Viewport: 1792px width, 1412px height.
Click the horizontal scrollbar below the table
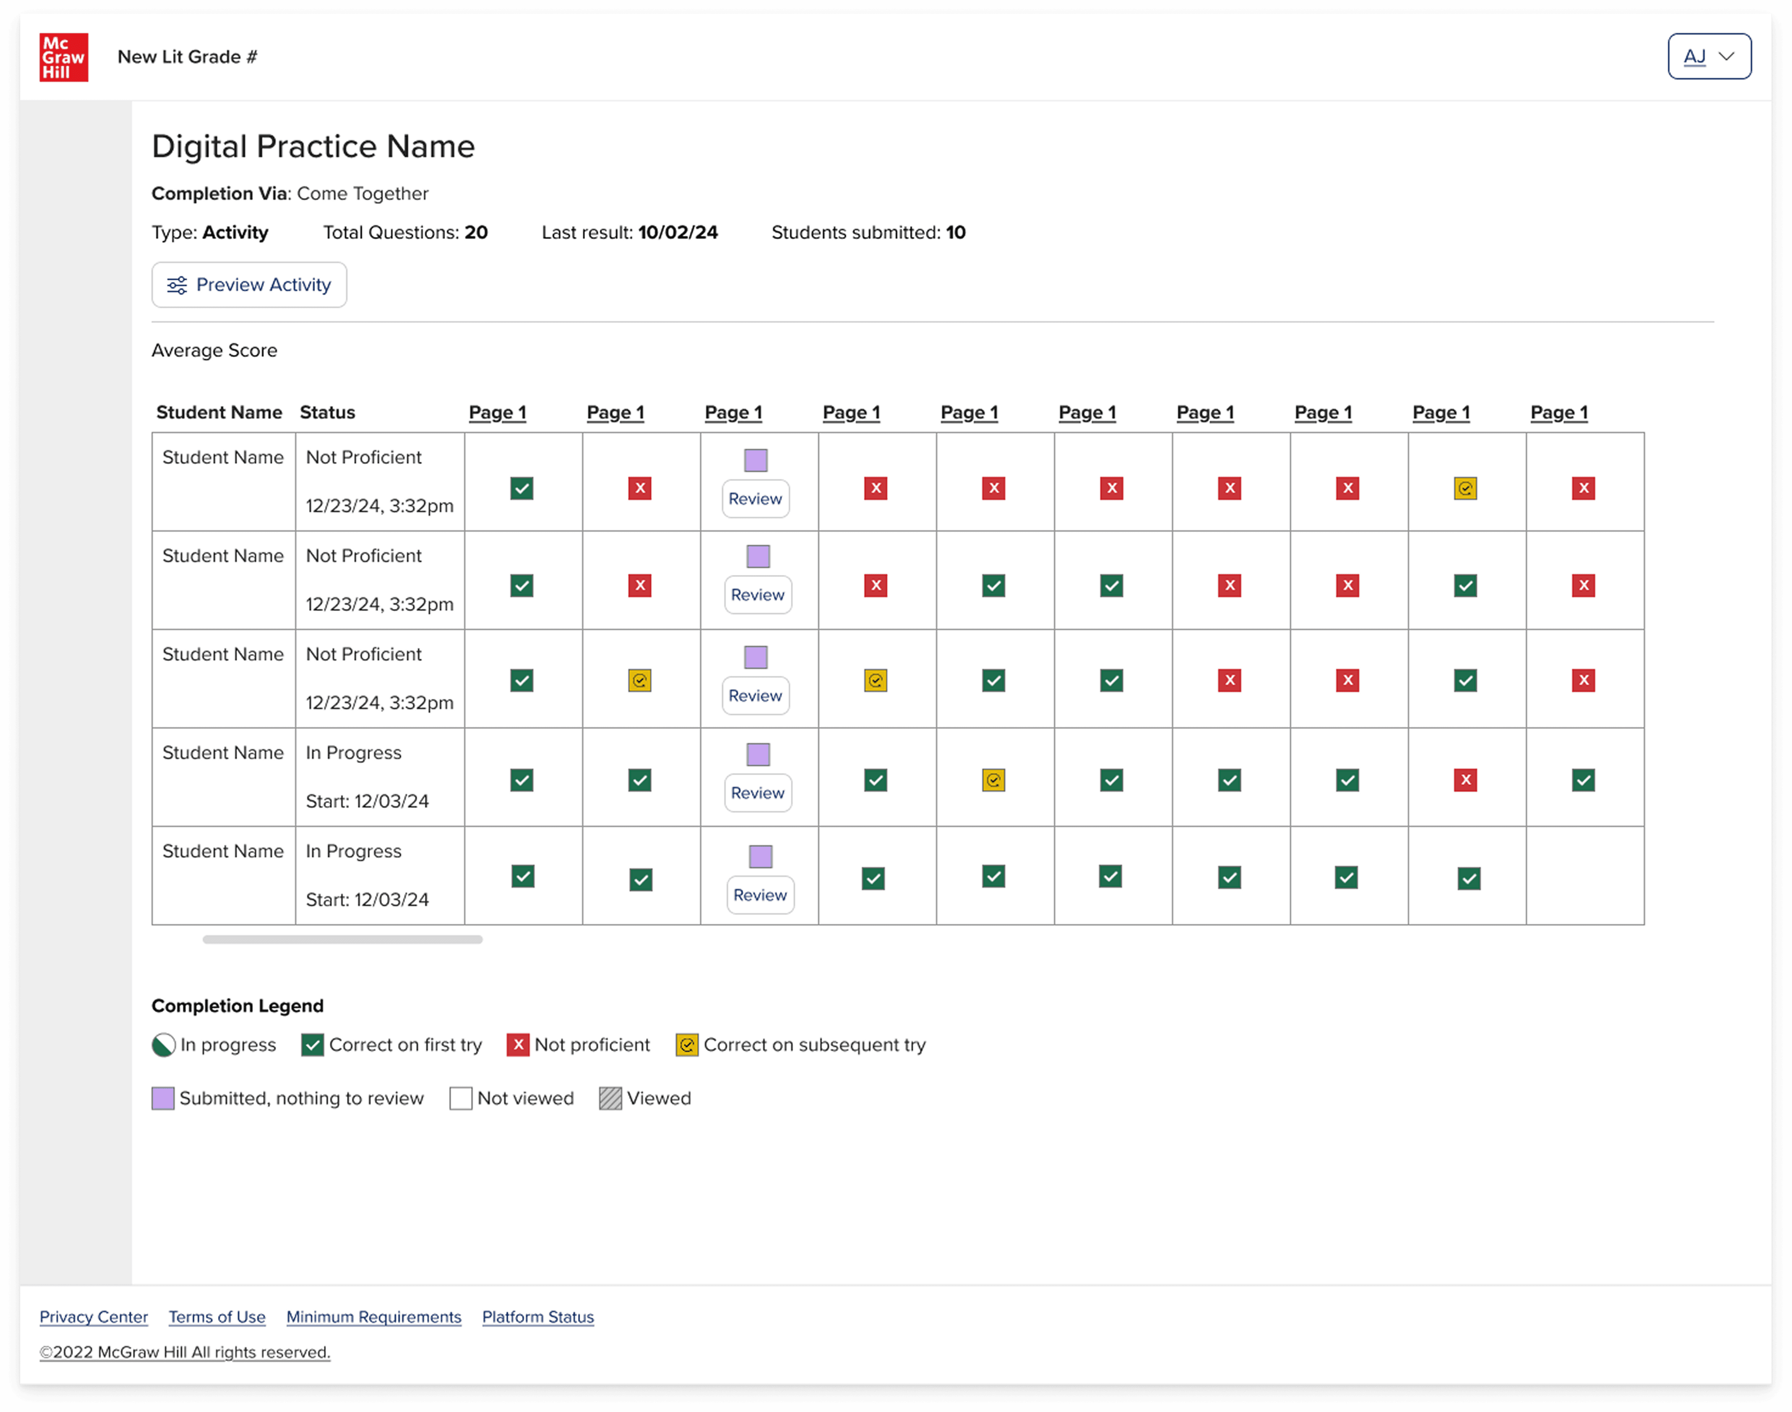(x=343, y=939)
